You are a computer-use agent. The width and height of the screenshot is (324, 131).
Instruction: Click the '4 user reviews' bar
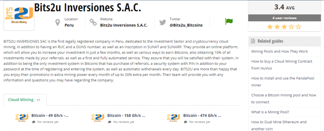(284, 18)
